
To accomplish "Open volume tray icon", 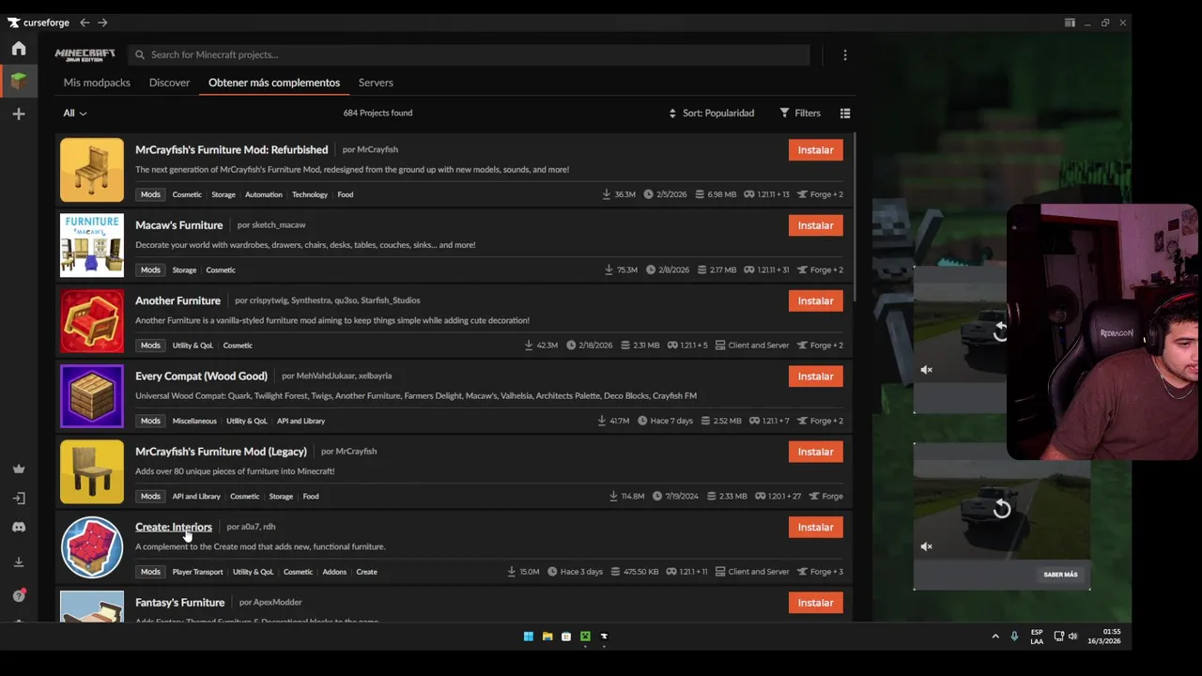I will point(1072,637).
